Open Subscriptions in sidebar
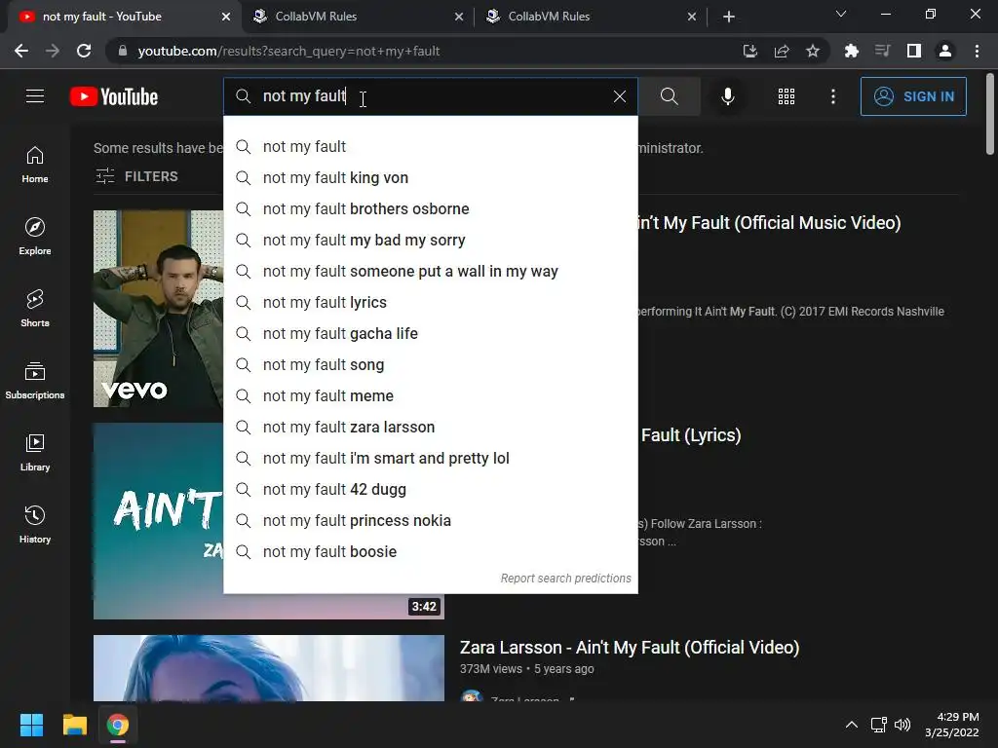The height and width of the screenshot is (748, 998). click(x=35, y=381)
